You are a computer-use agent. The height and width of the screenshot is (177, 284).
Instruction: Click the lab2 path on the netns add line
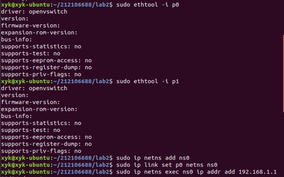coord(103,158)
